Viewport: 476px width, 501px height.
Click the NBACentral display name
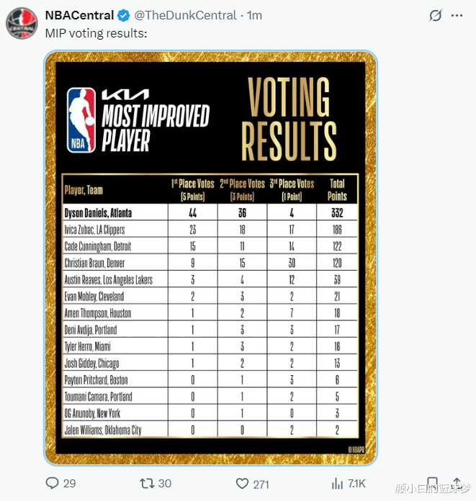pyautogui.click(x=79, y=15)
